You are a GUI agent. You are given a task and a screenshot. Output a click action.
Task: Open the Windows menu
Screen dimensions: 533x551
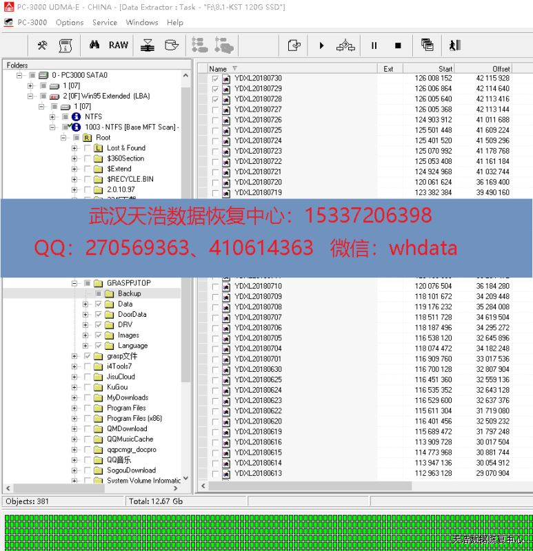[142, 22]
